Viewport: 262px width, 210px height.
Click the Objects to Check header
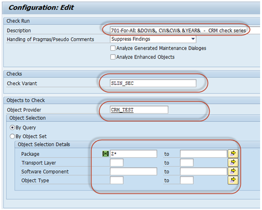click(26, 100)
